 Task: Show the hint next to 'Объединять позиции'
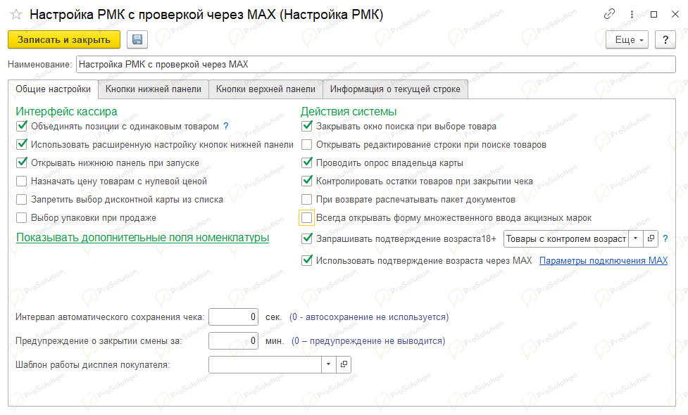click(226, 126)
